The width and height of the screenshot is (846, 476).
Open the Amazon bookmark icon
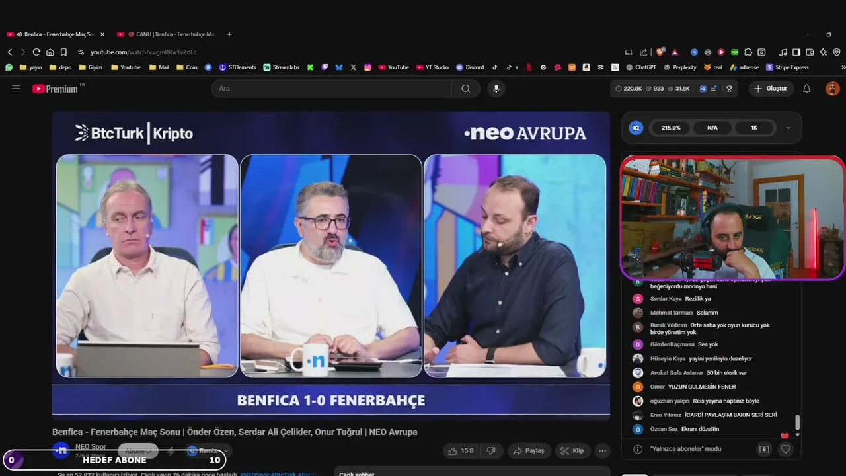coord(586,67)
